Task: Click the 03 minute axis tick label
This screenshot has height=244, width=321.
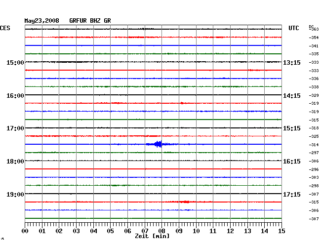Action: (x=76, y=231)
